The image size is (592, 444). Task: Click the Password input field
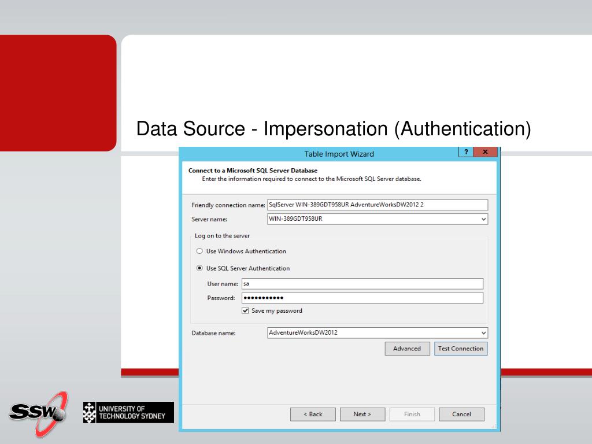362,298
